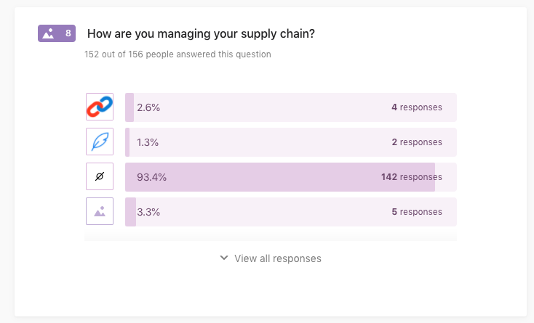Click the supply chain question title
The image size is (534, 323).
[201, 33]
